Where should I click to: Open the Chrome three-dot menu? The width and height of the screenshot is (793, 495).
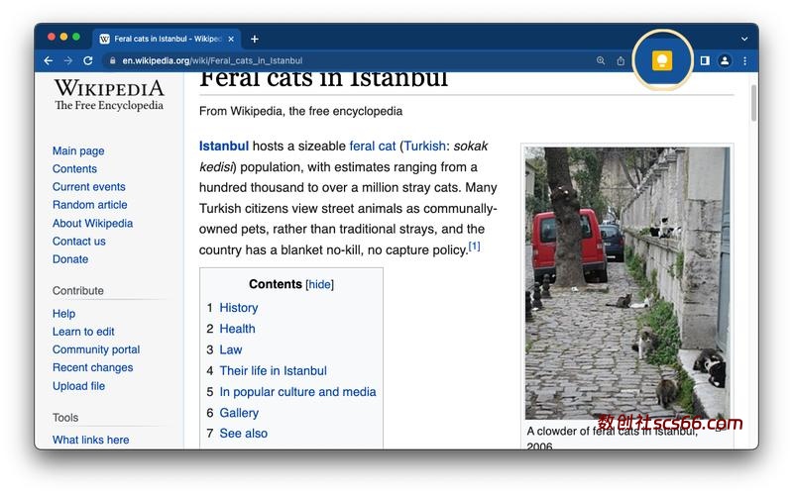click(x=744, y=60)
